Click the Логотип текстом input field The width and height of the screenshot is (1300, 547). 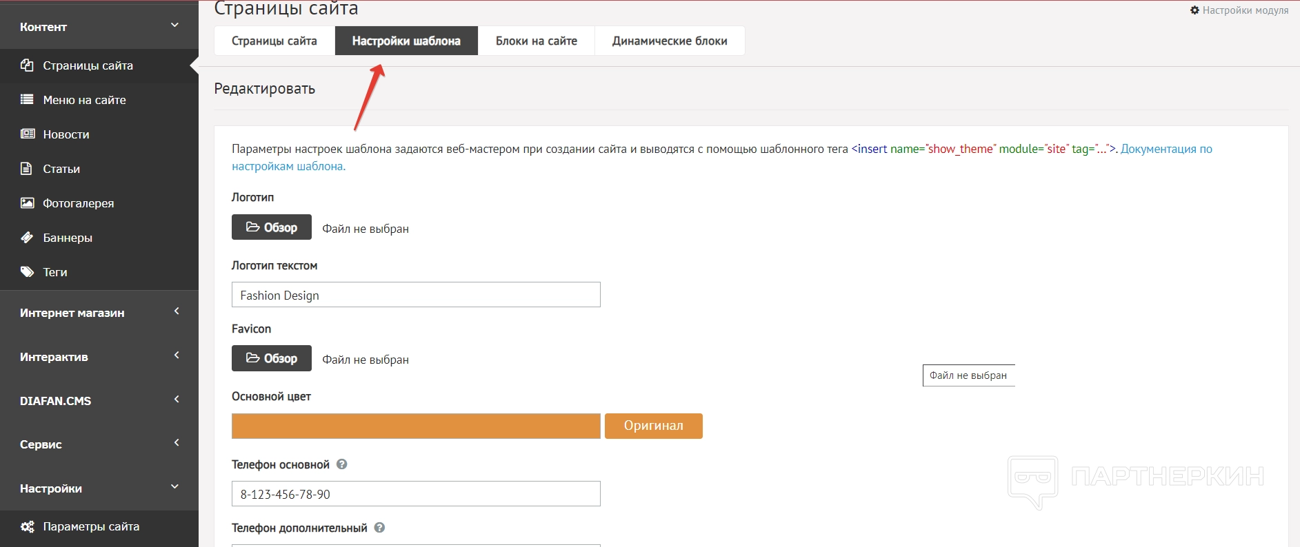[416, 295]
